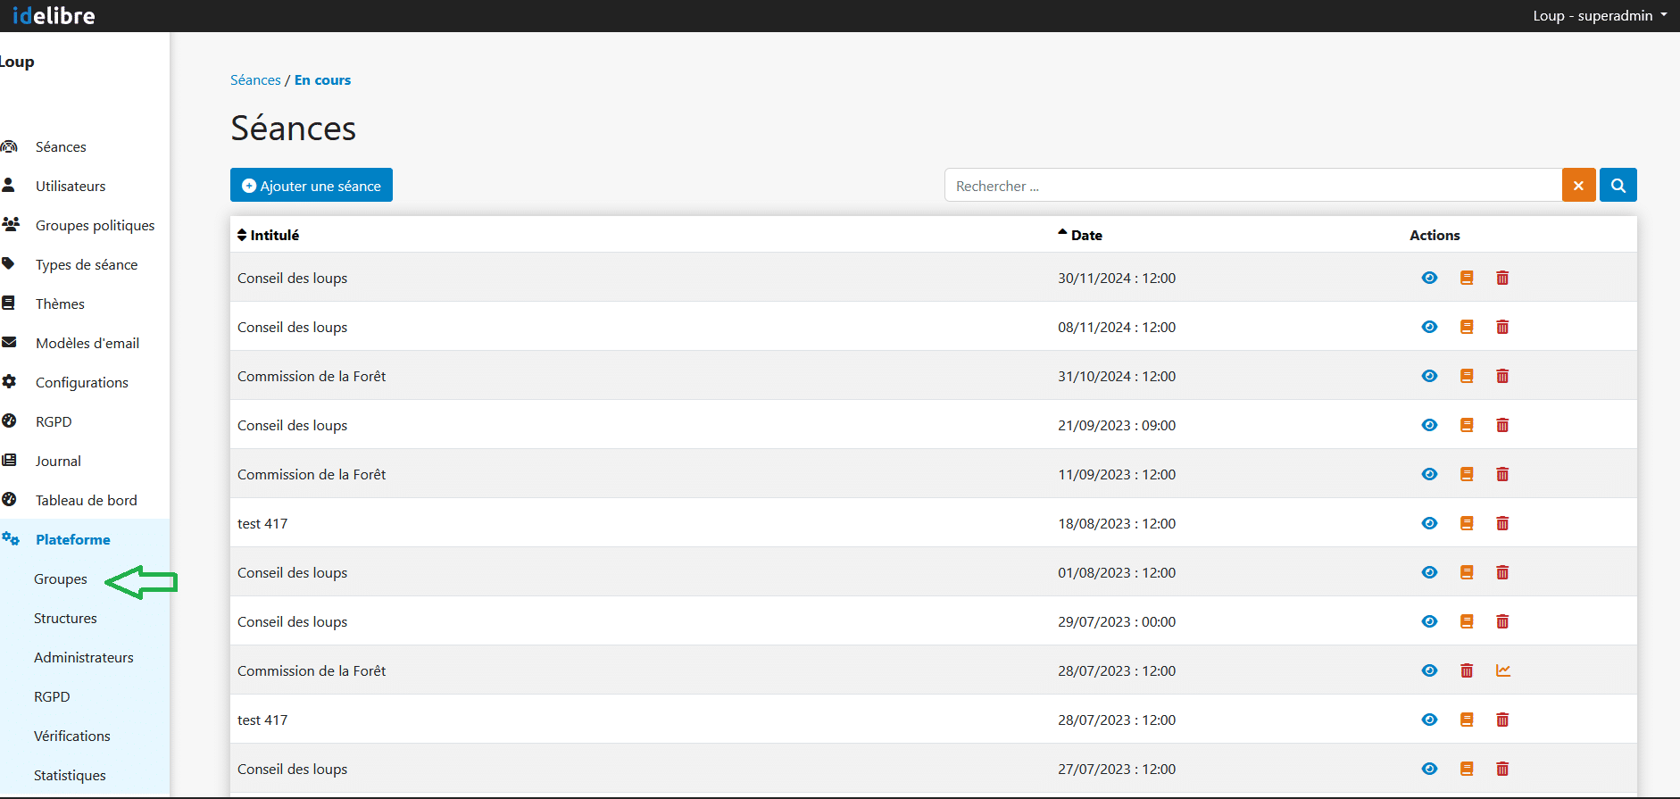The image size is (1680, 799).
Task: Open Tableau de bord
Action: [x=87, y=500]
